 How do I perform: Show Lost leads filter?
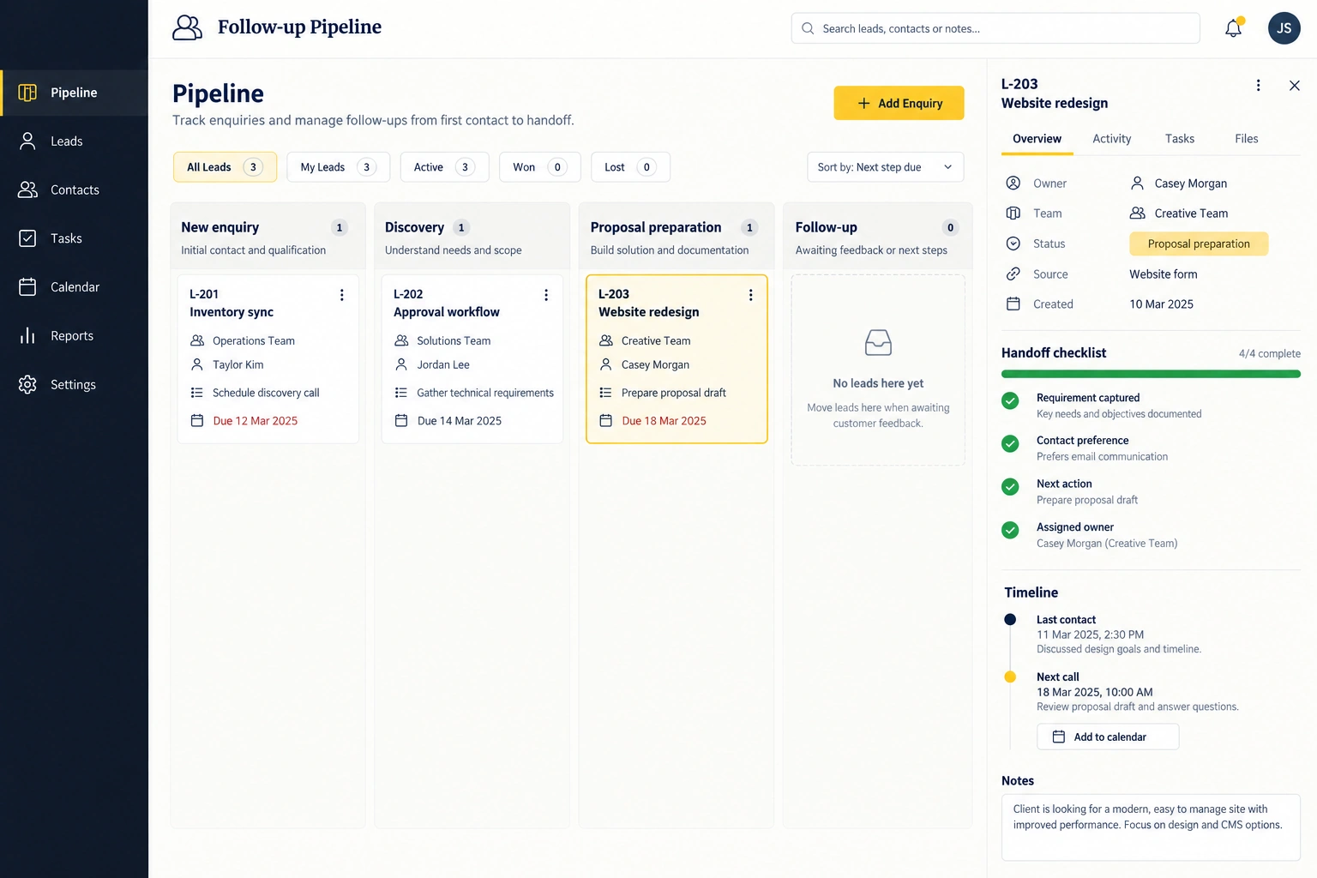click(x=630, y=167)
